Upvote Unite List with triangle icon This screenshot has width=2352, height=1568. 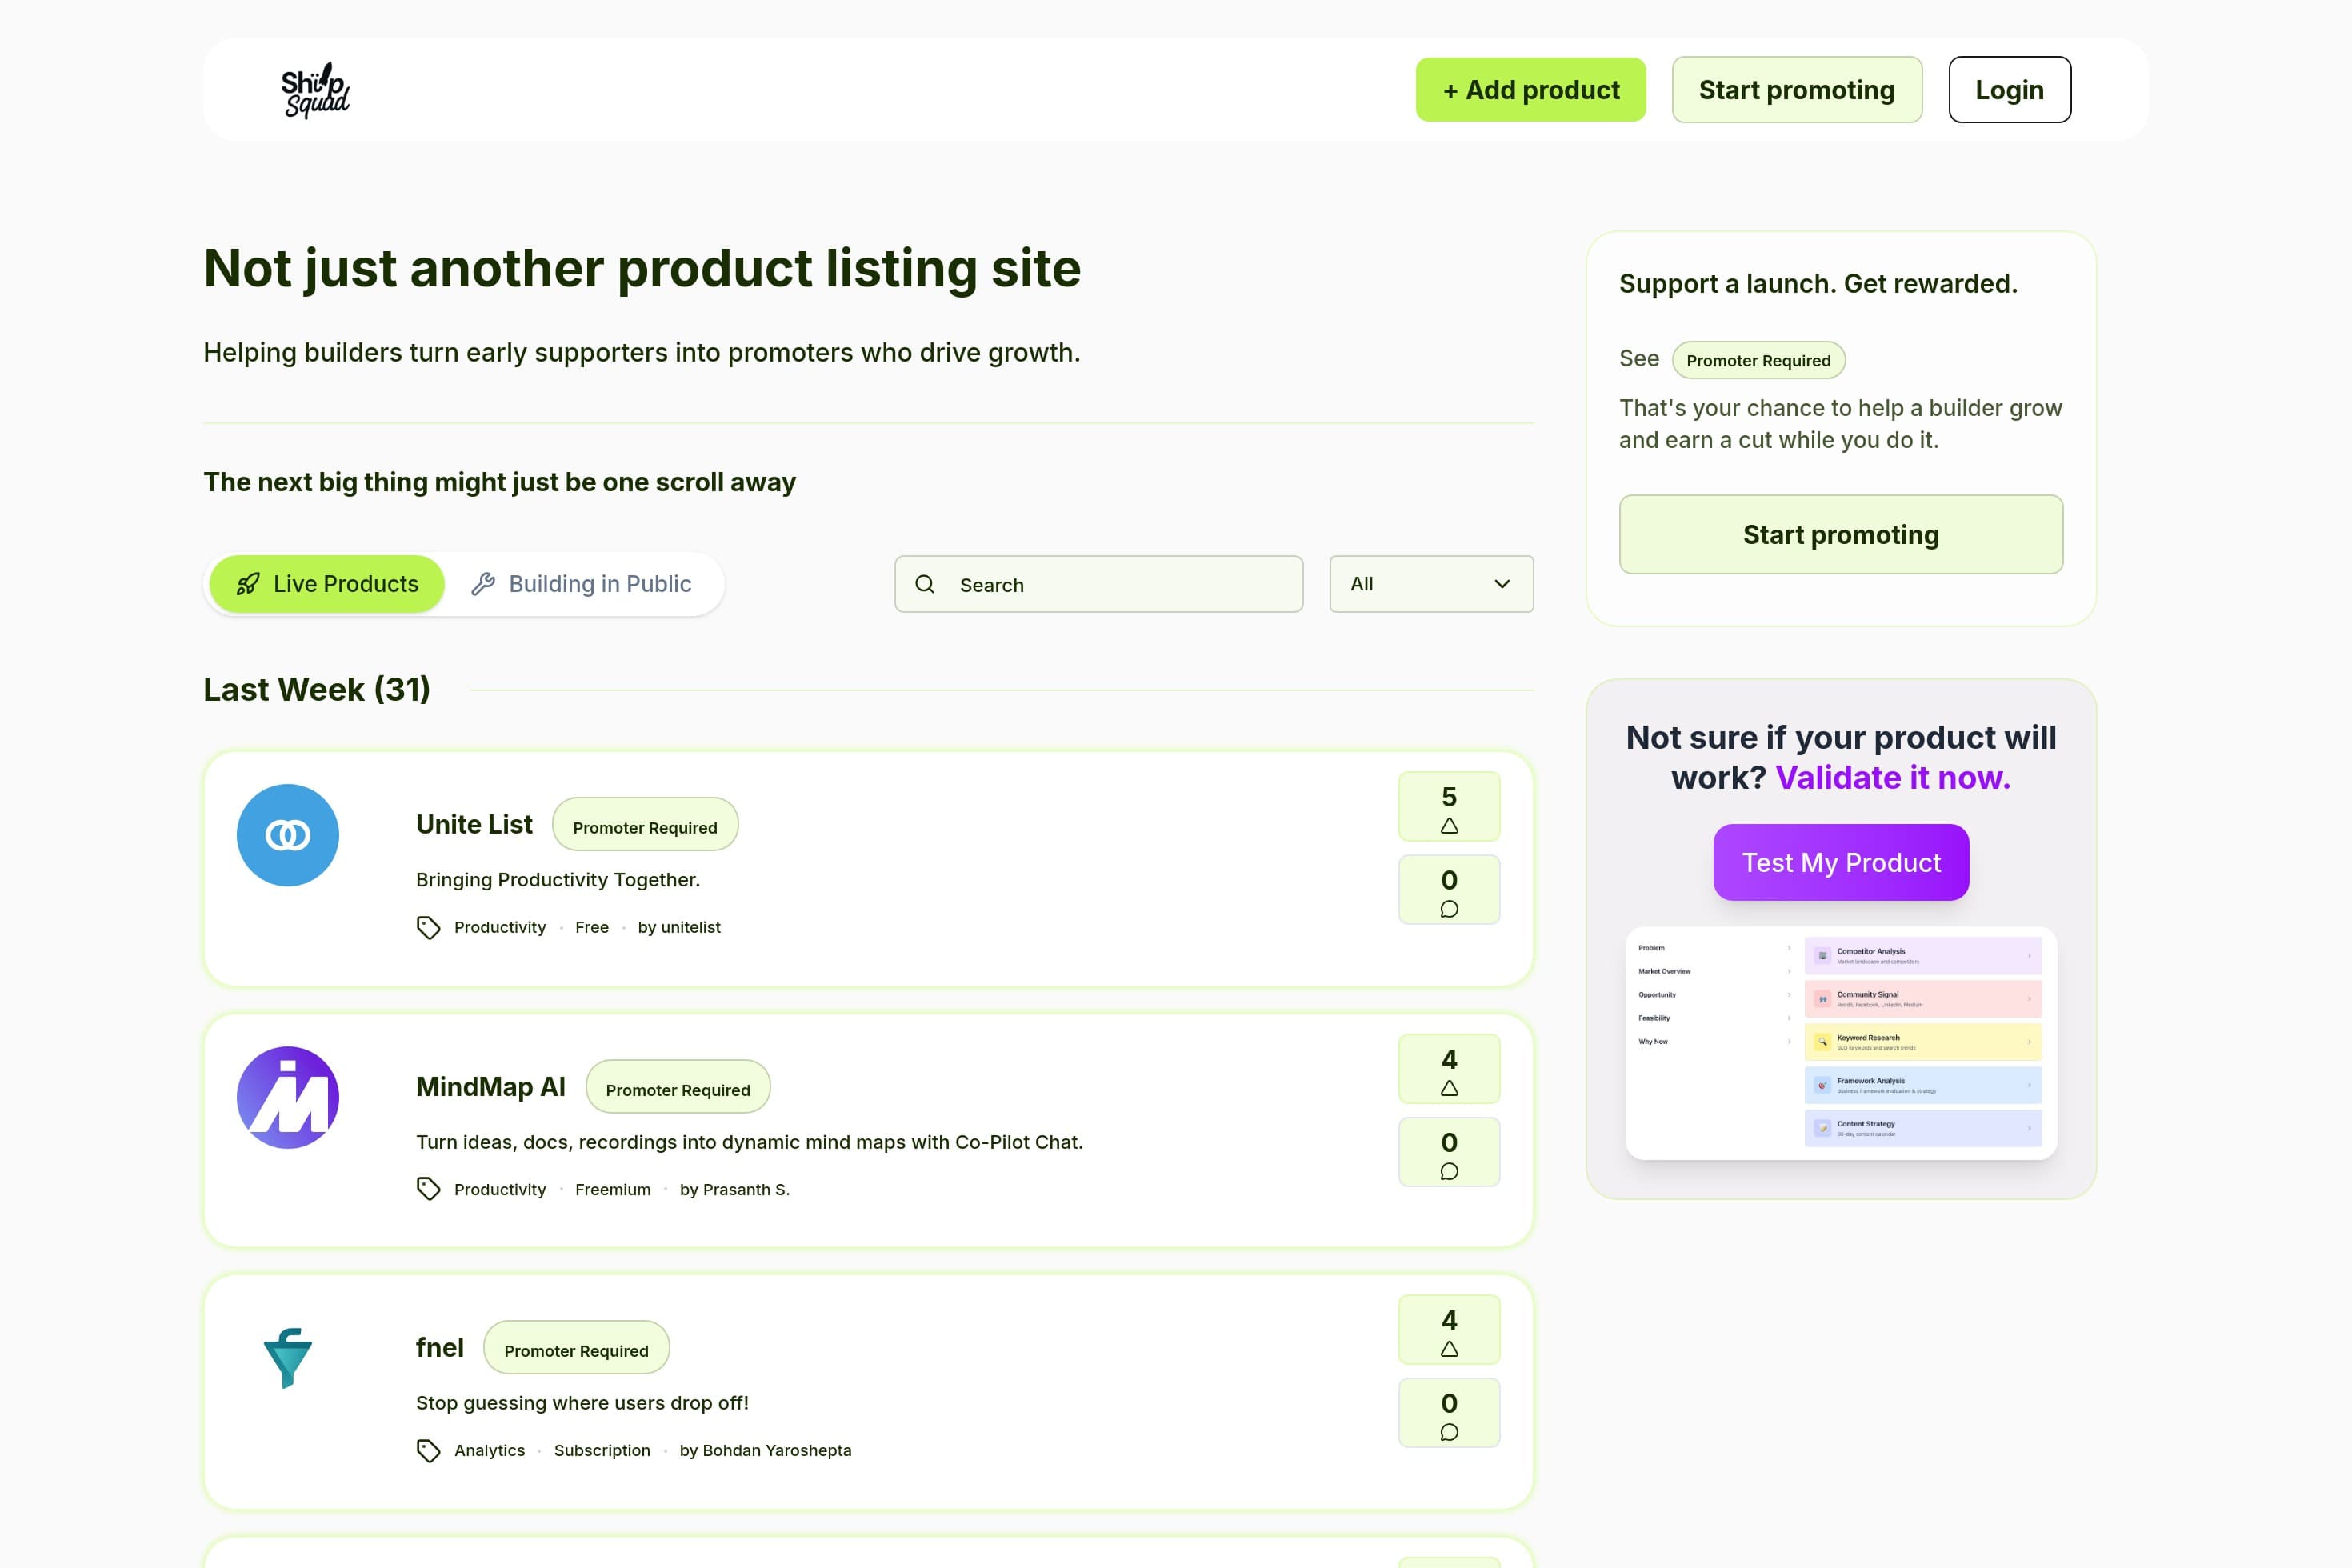pos(1449,807)
